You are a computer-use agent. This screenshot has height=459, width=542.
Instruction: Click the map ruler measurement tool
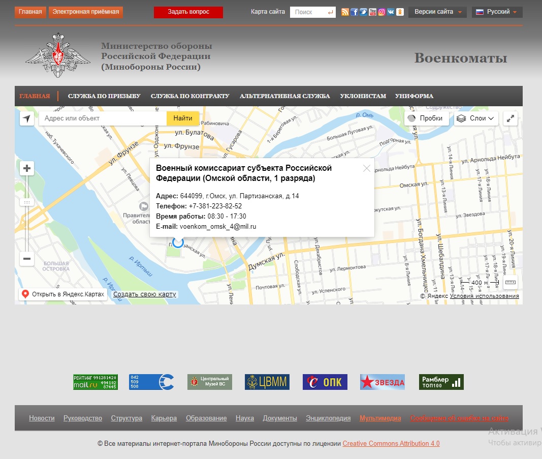(510, 282)
